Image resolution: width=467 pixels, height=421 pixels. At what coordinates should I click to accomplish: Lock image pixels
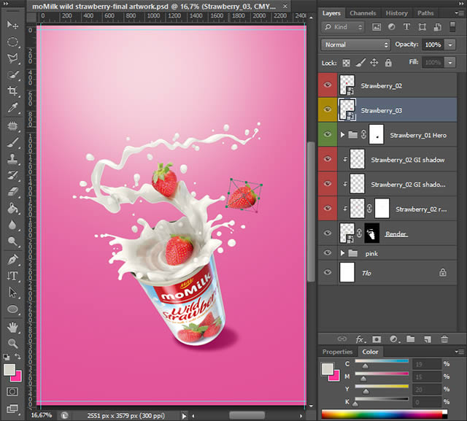click(360, 63)
